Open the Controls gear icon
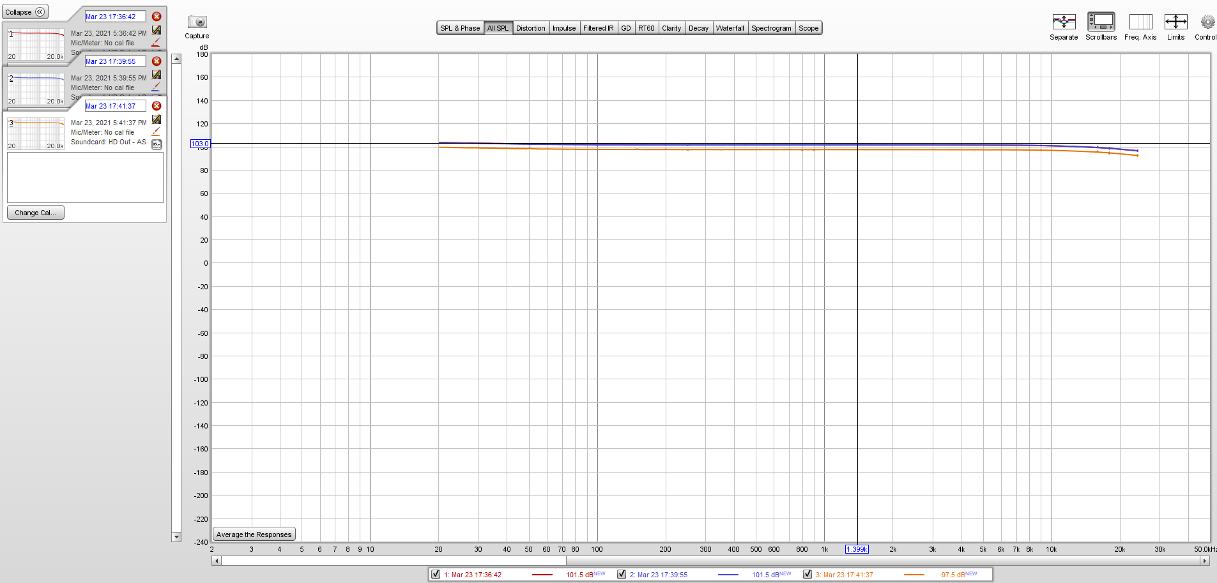This screenshot has height=583, width=1217. pos(1207,22)
